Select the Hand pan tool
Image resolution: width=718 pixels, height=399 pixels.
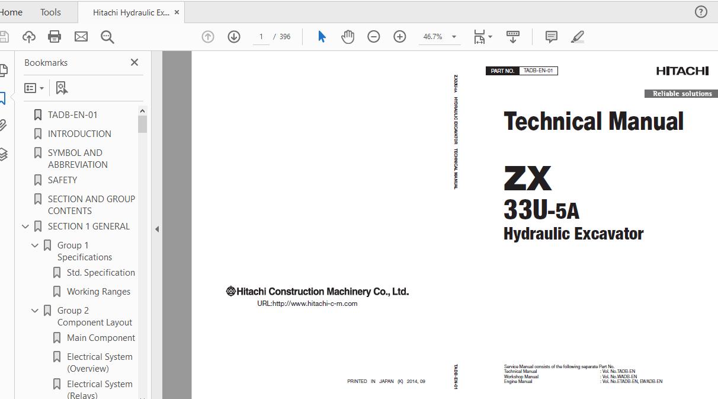348,37
